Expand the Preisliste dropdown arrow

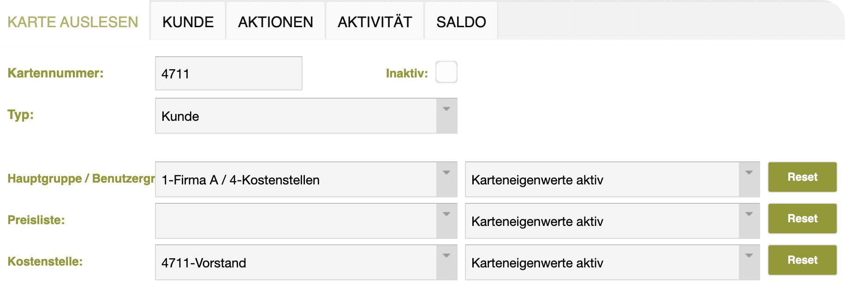(446, 221)
